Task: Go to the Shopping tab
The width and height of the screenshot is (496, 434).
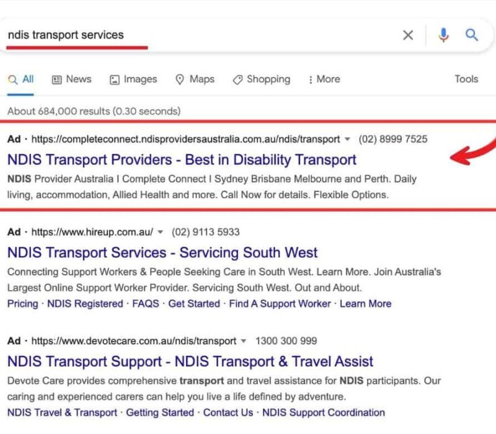Action: click(x=261, y=79)
